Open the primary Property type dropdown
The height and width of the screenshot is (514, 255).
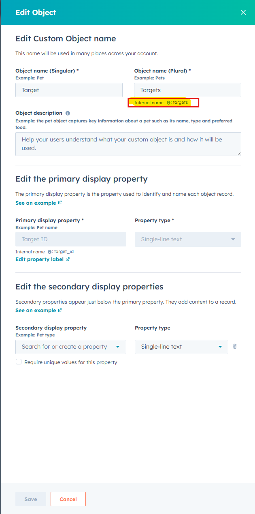[188, 240]
